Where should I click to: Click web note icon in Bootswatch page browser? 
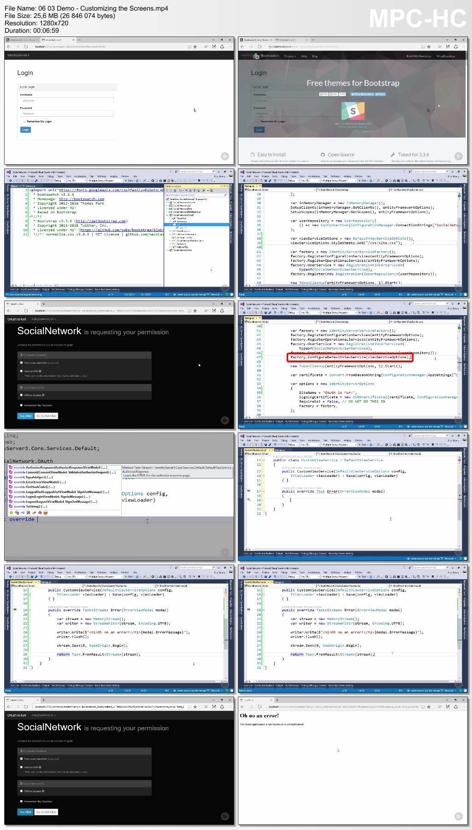pyautogui.click(x=448, y=47)
